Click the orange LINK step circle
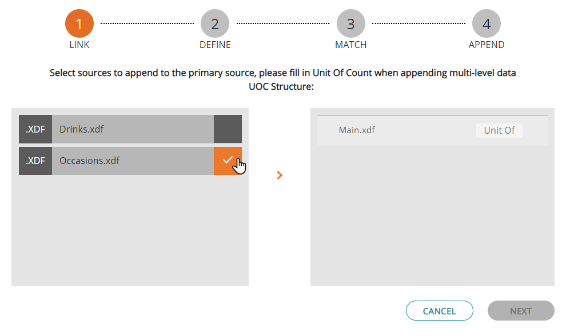562x336 pixels. click(79, 23)
